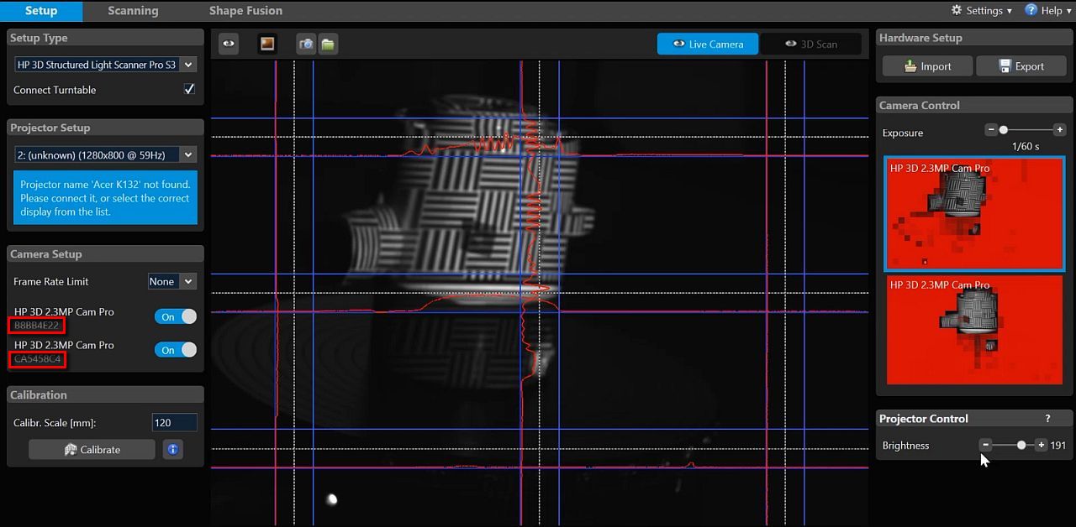Click the Projector Control question mark
1076x527 pixels.
pyautogui.click(x=1047, y=419)
